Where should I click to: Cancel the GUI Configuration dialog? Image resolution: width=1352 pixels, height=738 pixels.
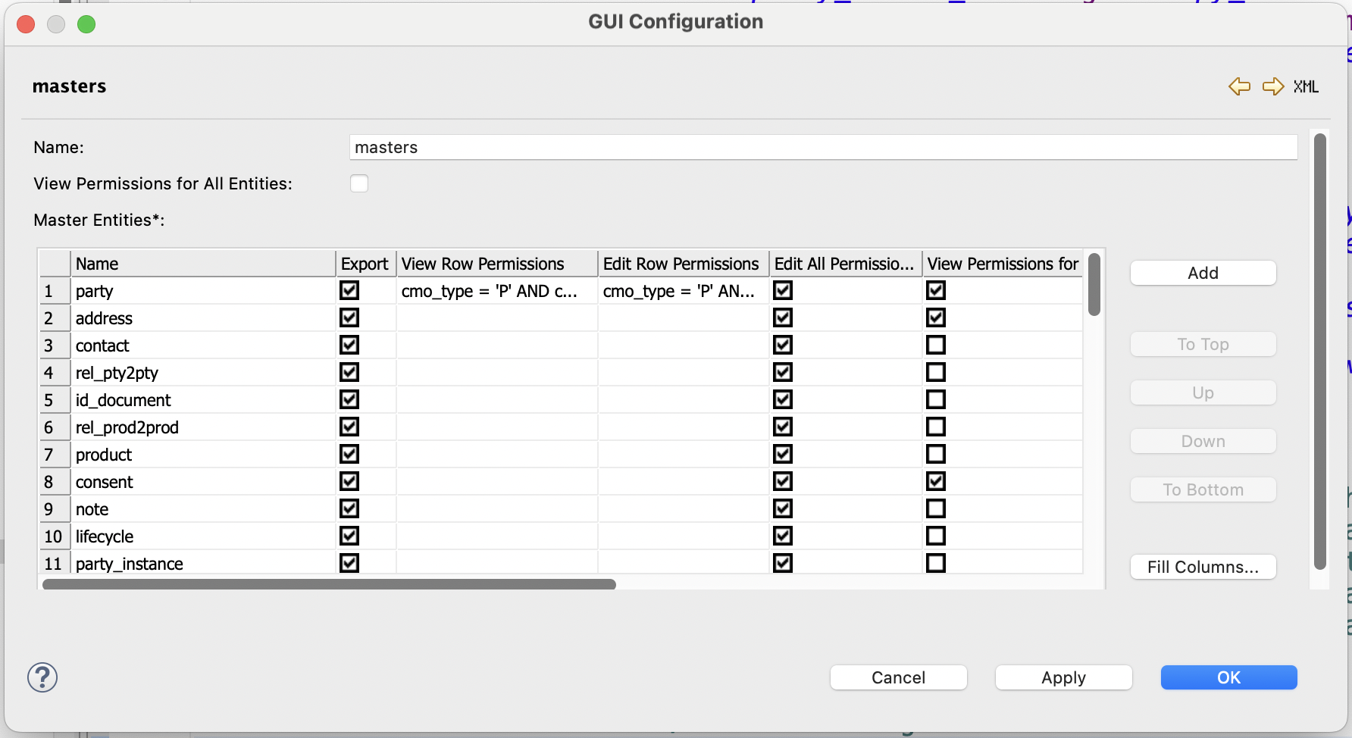coord(898,677)
